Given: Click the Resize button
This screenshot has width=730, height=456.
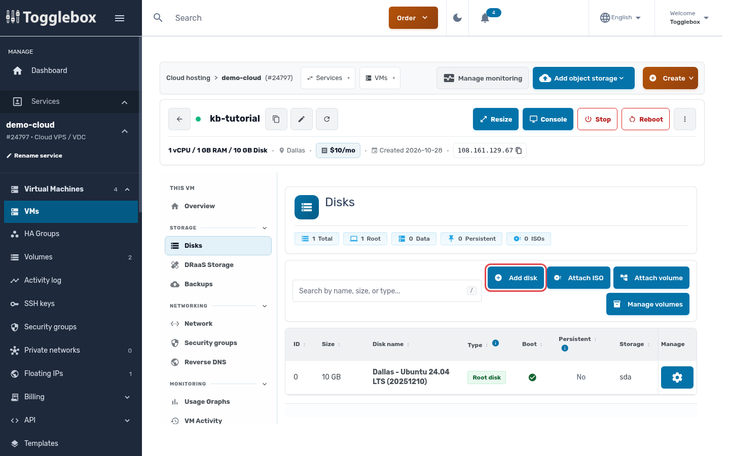Looking at the screenshot, I should click(496, 119).
